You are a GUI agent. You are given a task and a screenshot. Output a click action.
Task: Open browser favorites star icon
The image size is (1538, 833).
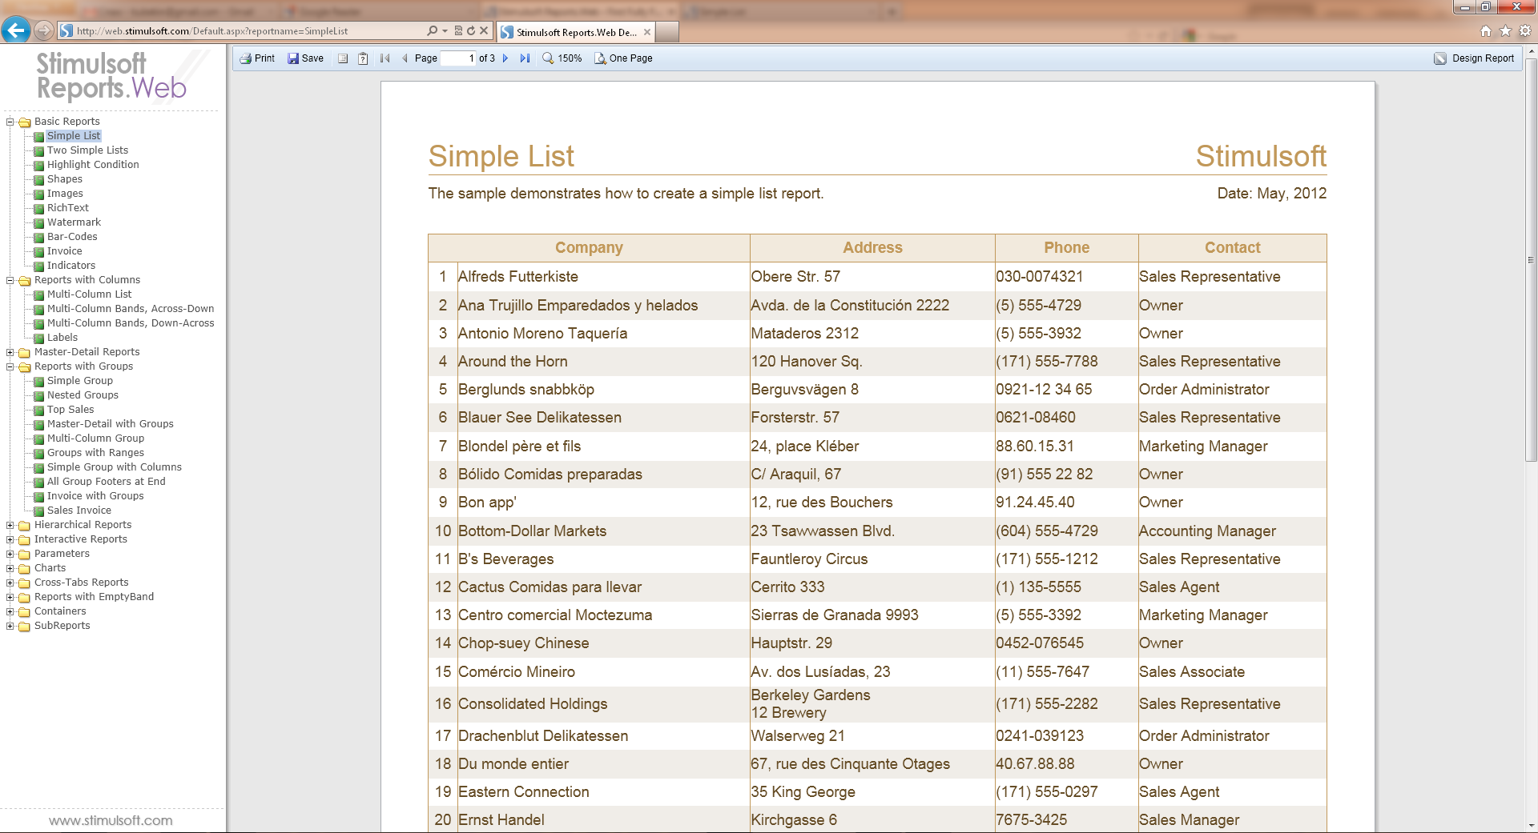(x=1505, y=31)
